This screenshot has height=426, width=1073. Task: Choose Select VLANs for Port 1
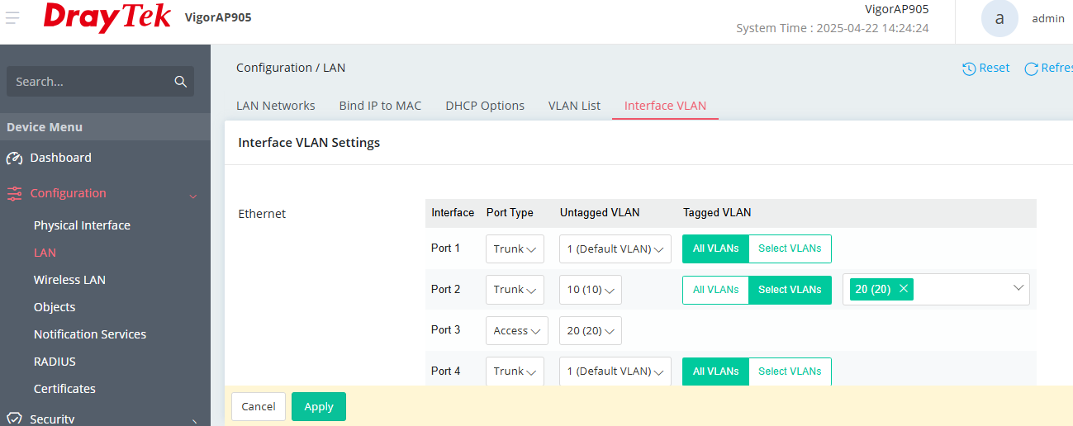pos(790,248)
